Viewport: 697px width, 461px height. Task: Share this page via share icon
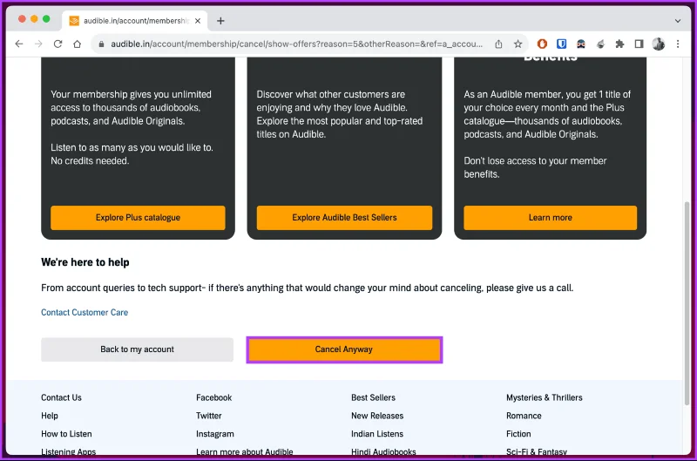click(x=498, y=44)
